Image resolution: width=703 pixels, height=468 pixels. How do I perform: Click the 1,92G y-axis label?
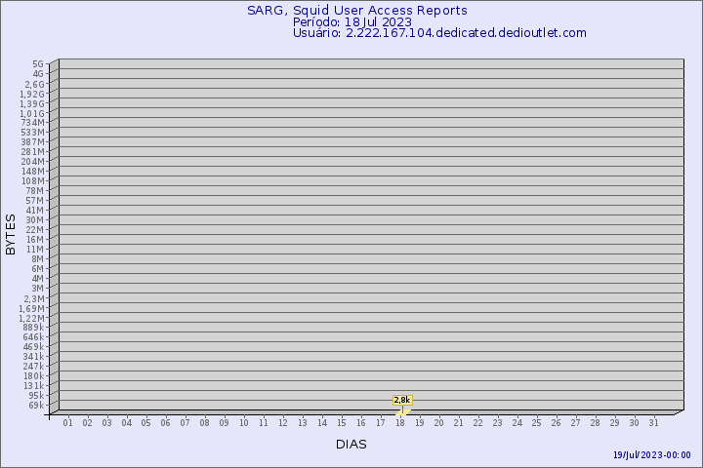coord(32,94)
